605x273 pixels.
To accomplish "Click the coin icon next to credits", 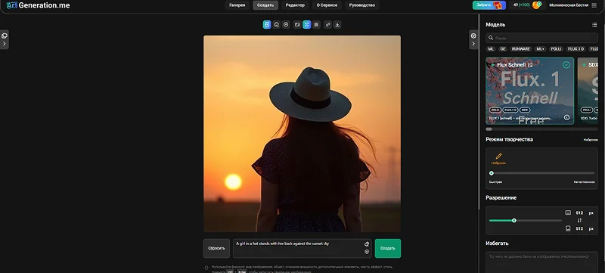I will [536, 5].
